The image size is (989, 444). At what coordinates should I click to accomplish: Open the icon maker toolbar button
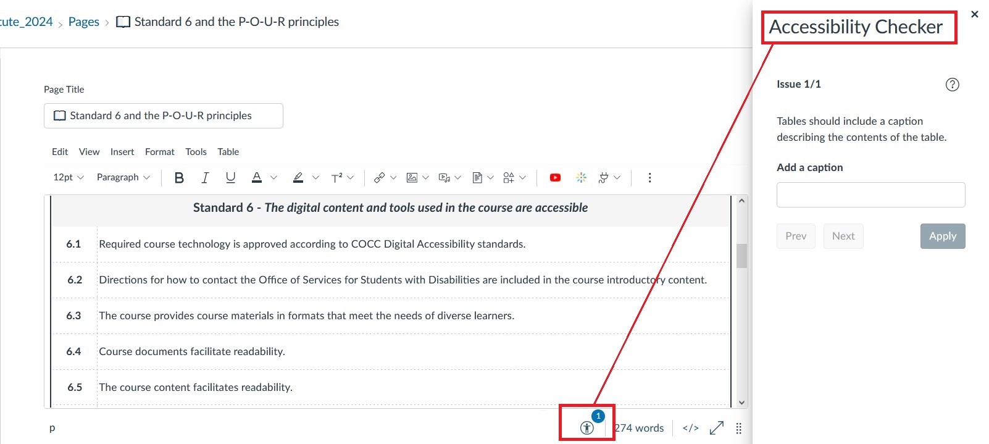point(509,178)
